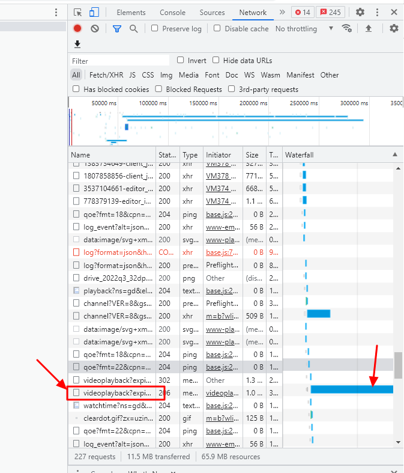Screen dimensions: 404x473
Task: Open the No throttling dropdown
Action: coord(304,29)
